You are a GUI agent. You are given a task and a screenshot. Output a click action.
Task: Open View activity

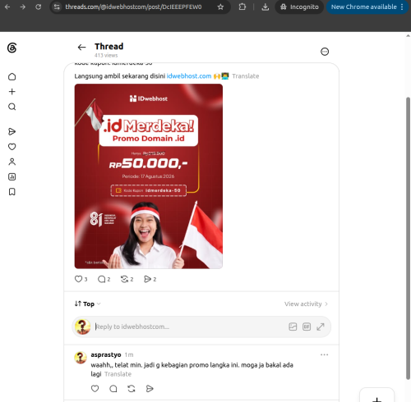[306, 304]
